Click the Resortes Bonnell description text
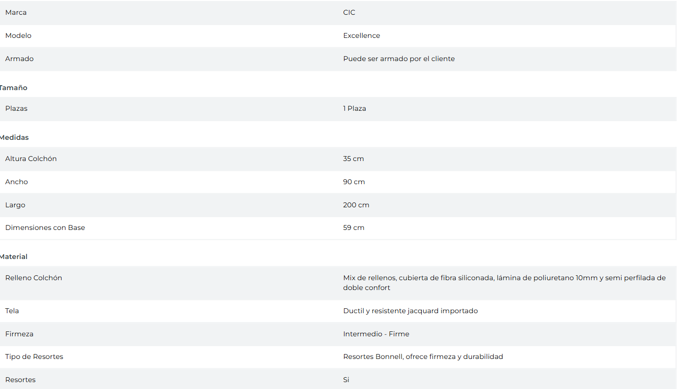This screenshot has height=389, width=687. coord(423,357)
